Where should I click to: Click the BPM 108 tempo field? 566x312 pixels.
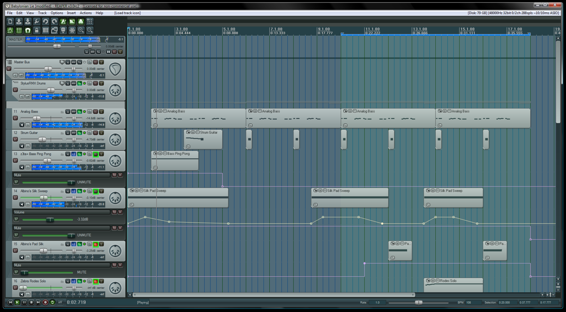tap(473, 302)
